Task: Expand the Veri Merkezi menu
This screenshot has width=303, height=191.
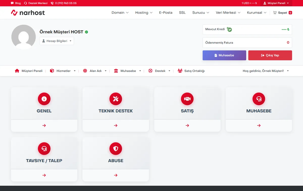Action: tap(228, 13)
